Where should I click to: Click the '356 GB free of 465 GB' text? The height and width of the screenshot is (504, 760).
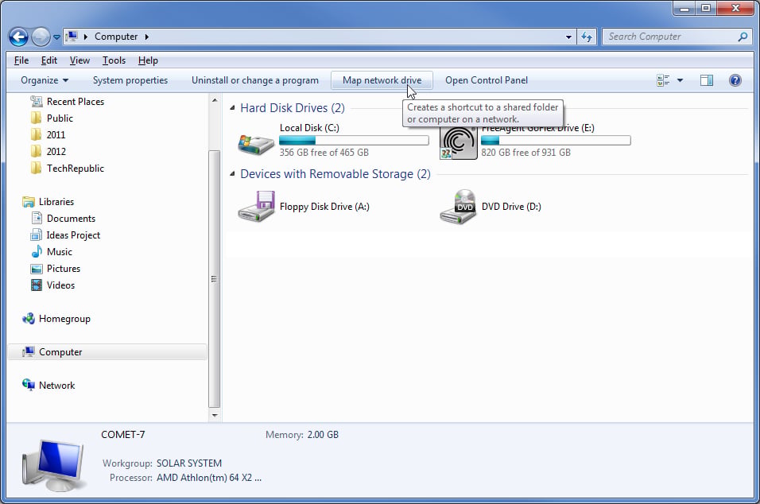(324, 153)
